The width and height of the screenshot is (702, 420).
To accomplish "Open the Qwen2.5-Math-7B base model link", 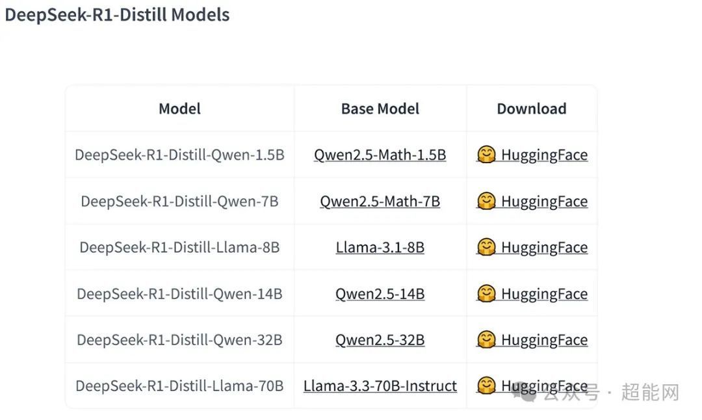I will (x=380, y=202).
